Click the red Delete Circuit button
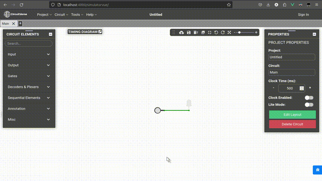 292,124
